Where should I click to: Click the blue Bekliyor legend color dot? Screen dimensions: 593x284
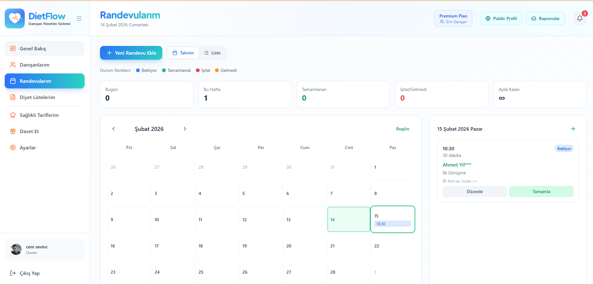138,70
